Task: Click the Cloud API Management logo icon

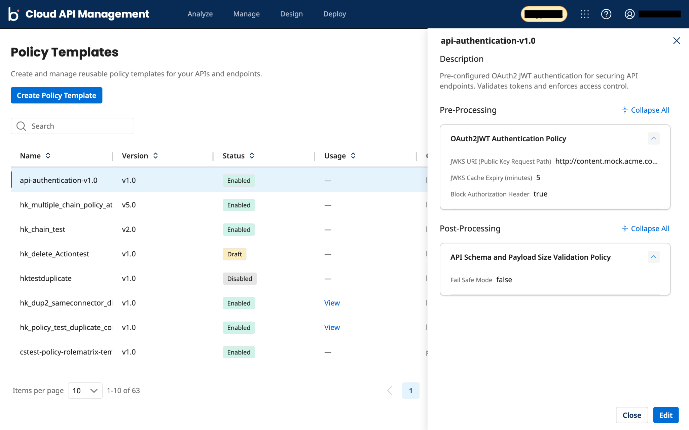Action: 13,14
